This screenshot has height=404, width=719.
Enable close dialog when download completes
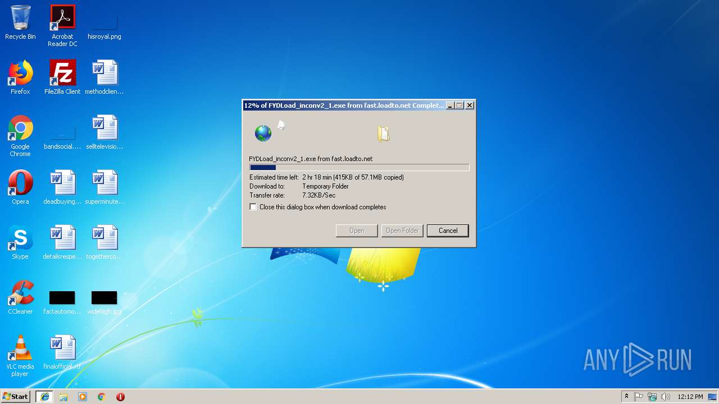pyautogui.click(x=253, y=207)
